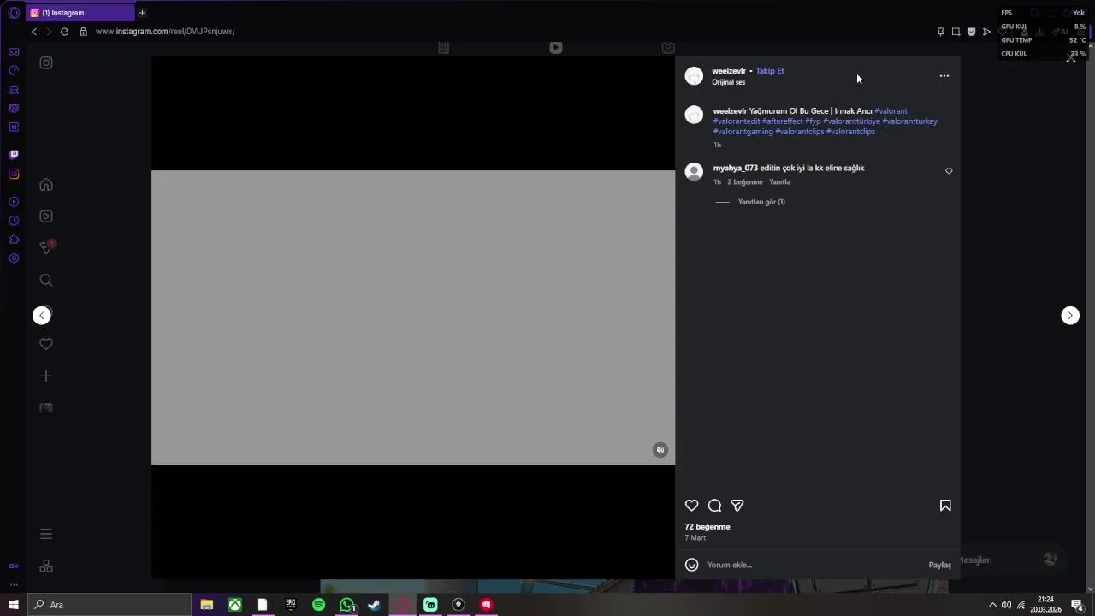Reload the page
The image size is (1095, 616).
pos(64,32)
